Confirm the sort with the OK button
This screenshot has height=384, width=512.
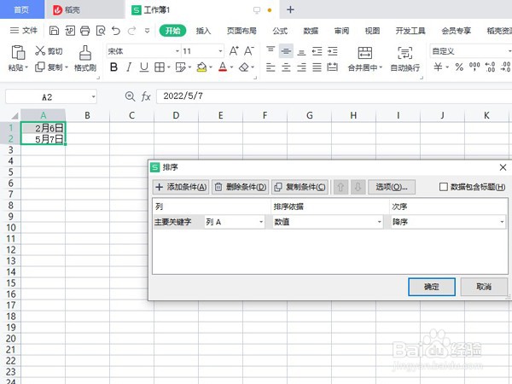coord(431,287)
